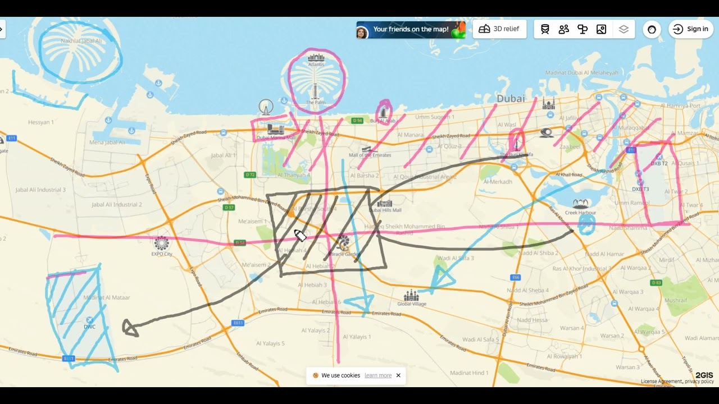Enable the 3D relief mode

[499, 29]
